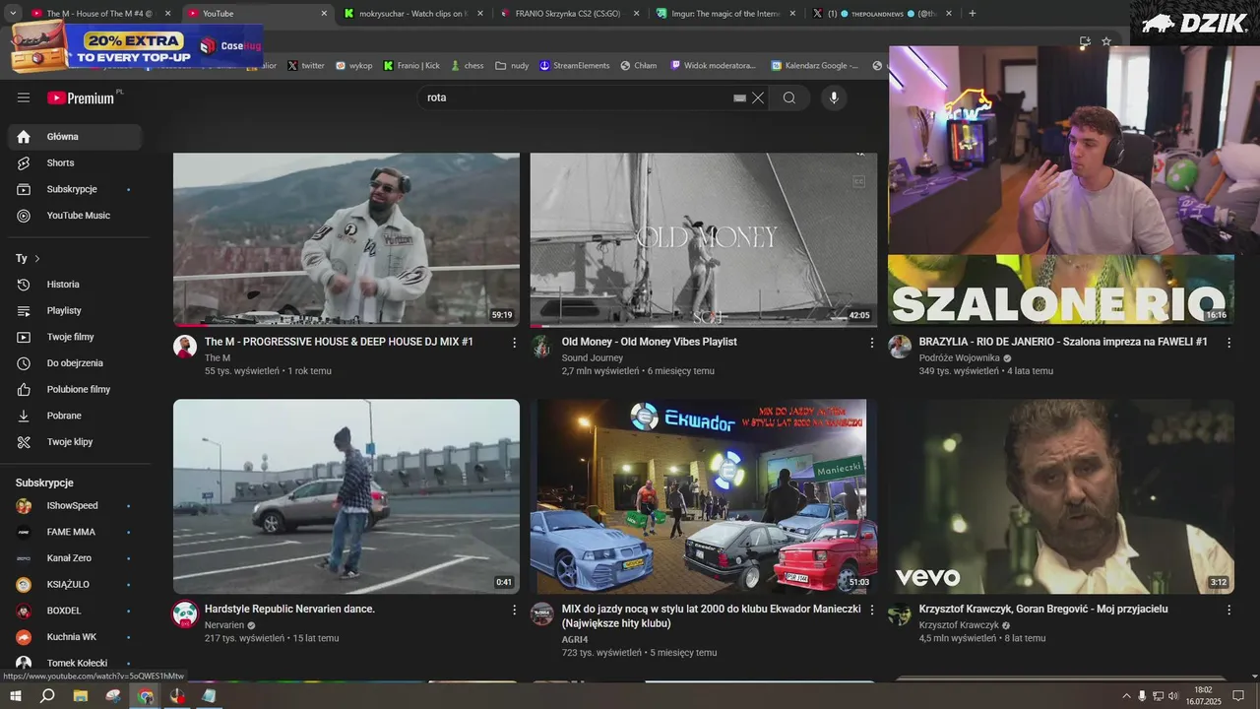Screen dimensions: 1260x709
Task: Open Nervarien channel avatar
Action: pyautogui.click(x=185, y=614)
